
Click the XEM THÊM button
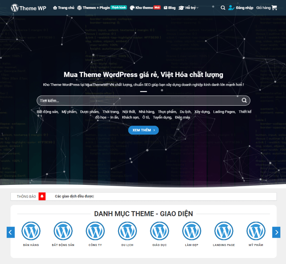point(143,130)
